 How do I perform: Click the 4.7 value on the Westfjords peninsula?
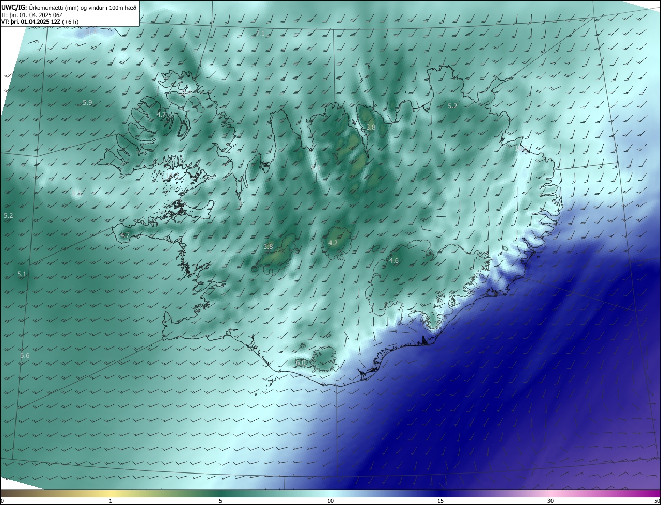161,114
